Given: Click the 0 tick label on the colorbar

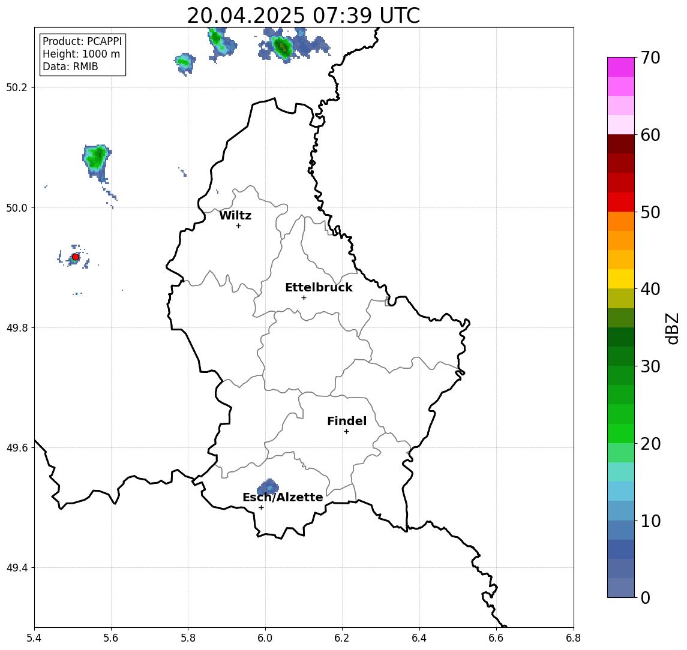Looking at the screenshot, I should (x=646, y=597).
